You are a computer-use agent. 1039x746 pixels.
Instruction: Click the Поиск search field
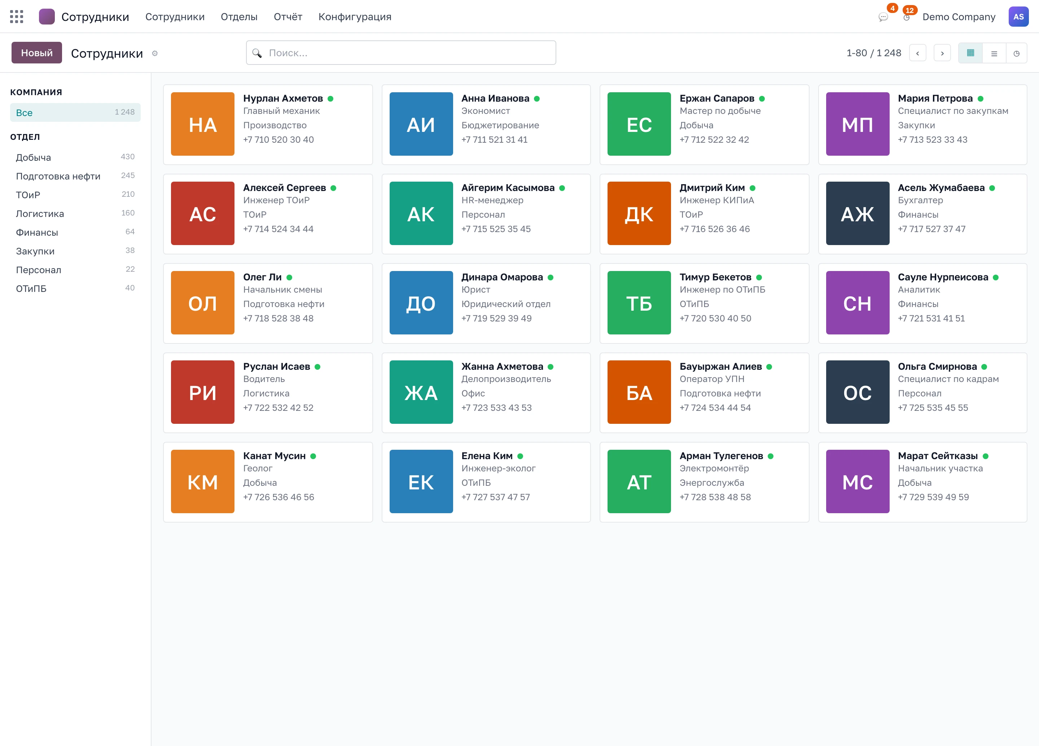(401, 53)
